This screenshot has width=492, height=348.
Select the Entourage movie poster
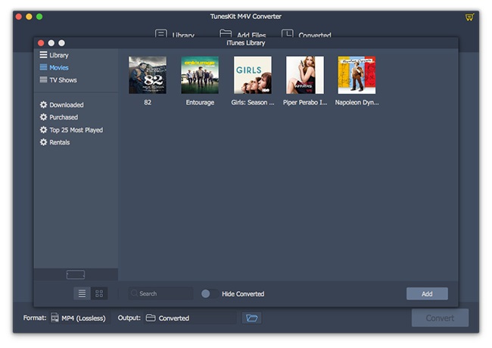[x=200, y=75]
